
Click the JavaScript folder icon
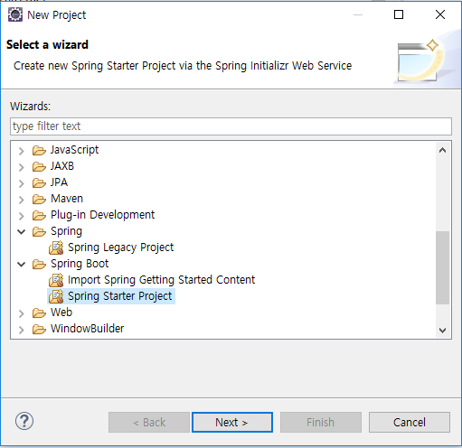39,150
